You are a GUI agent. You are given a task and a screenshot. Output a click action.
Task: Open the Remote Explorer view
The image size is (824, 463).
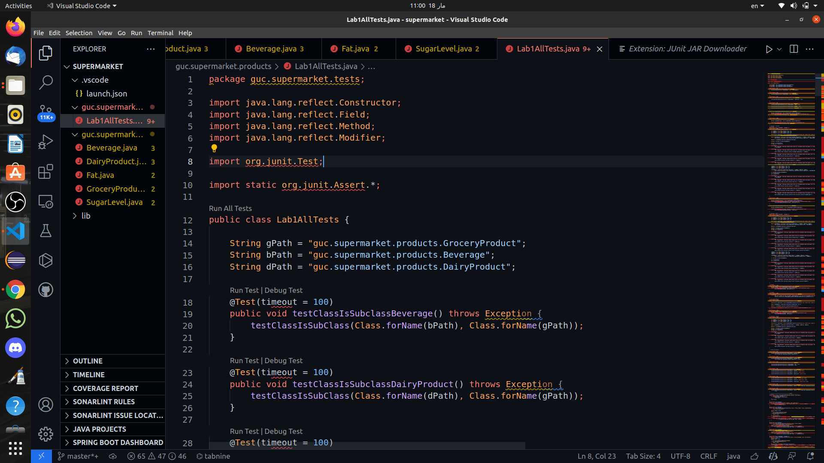(45, 201)
